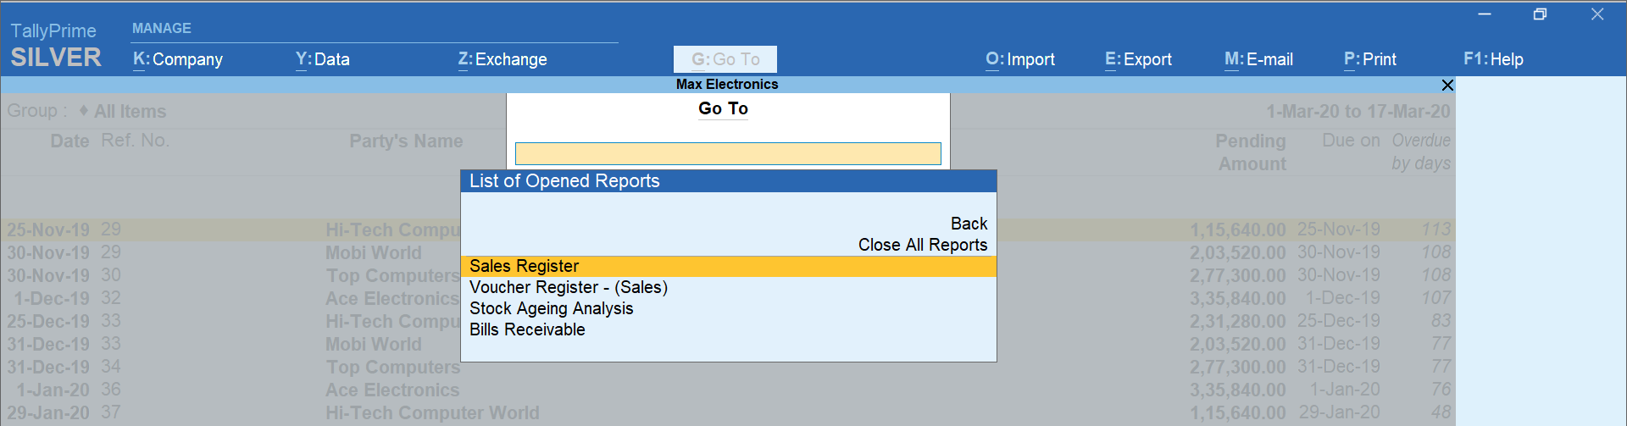Select Back in opened reports list
The height and width of the screenshot is (426, 1627).
(969, 224)
